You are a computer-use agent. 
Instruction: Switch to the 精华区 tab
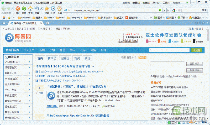pos(52,58)
